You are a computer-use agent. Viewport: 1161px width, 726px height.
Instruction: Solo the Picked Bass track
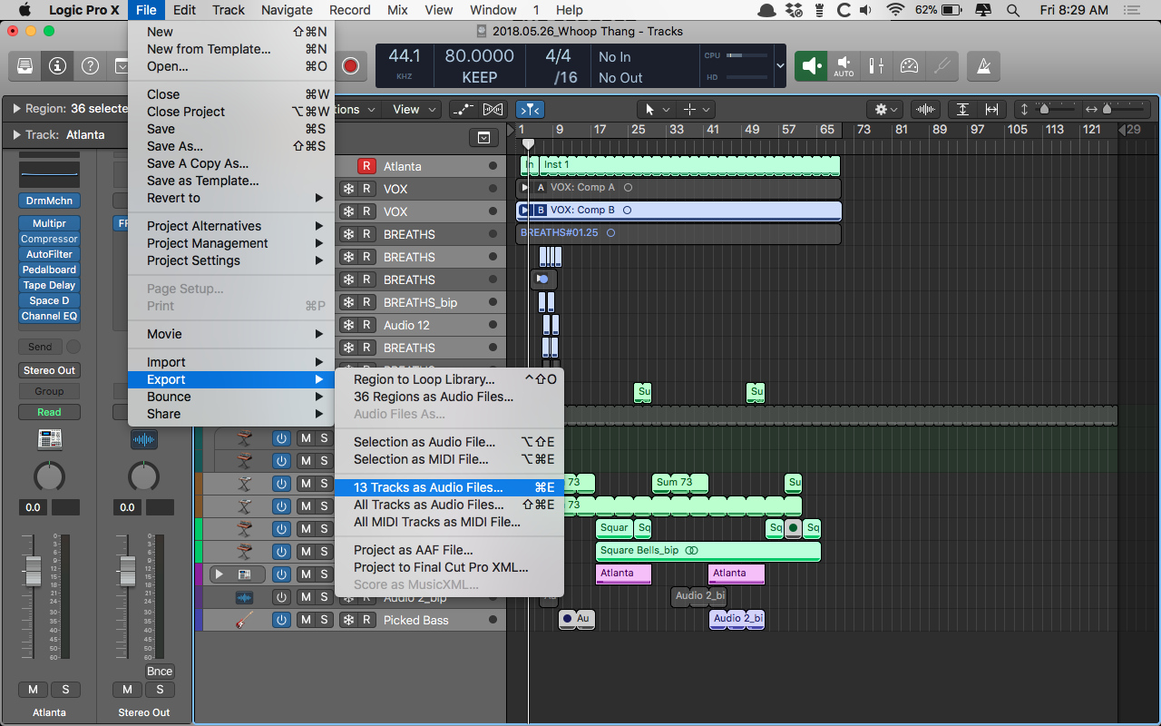pyautogui.click(x=324, y=620)
